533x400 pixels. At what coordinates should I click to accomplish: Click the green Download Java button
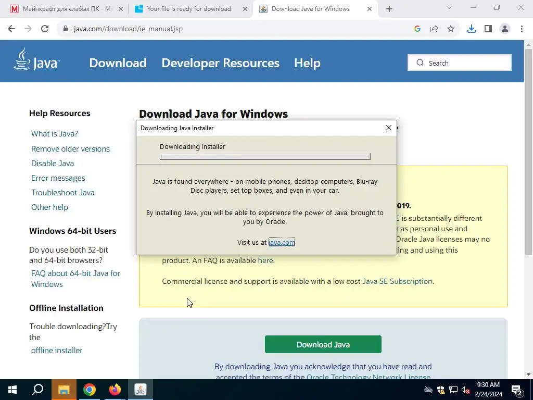323,344
